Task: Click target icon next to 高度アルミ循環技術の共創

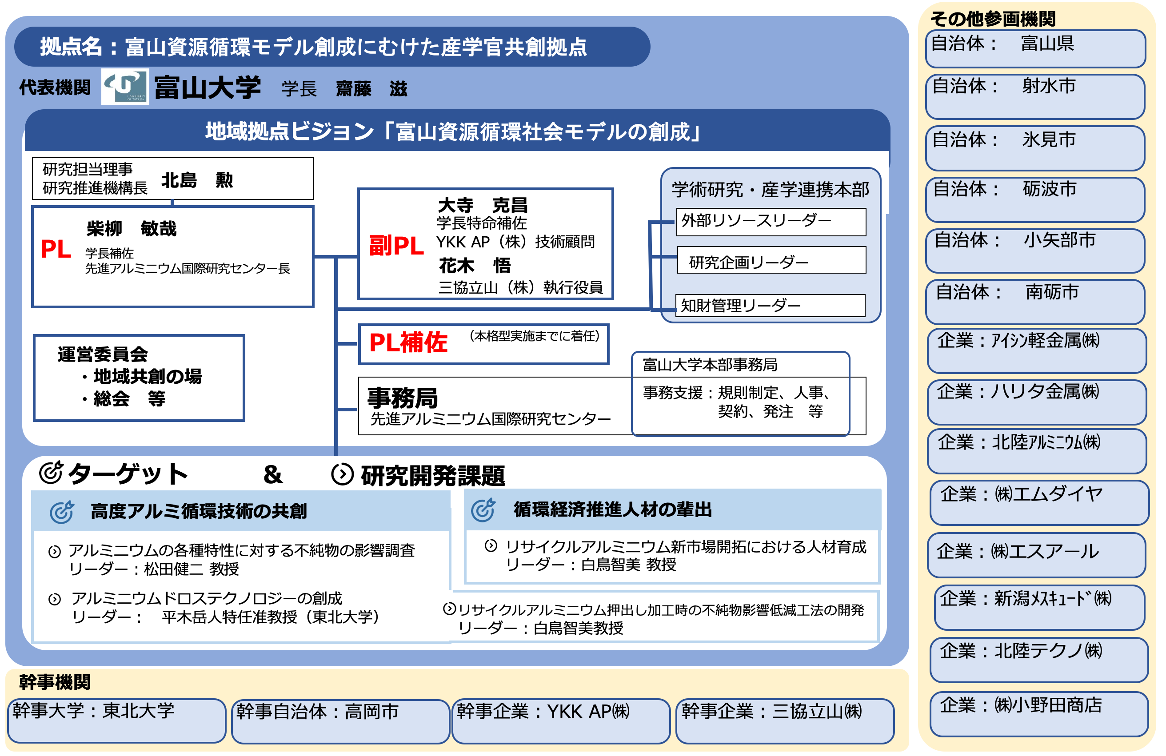Action: click(62, 512)
